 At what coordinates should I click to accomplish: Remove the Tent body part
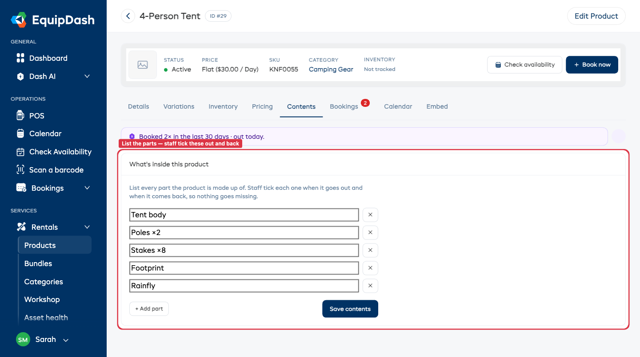tap(370, 215)
